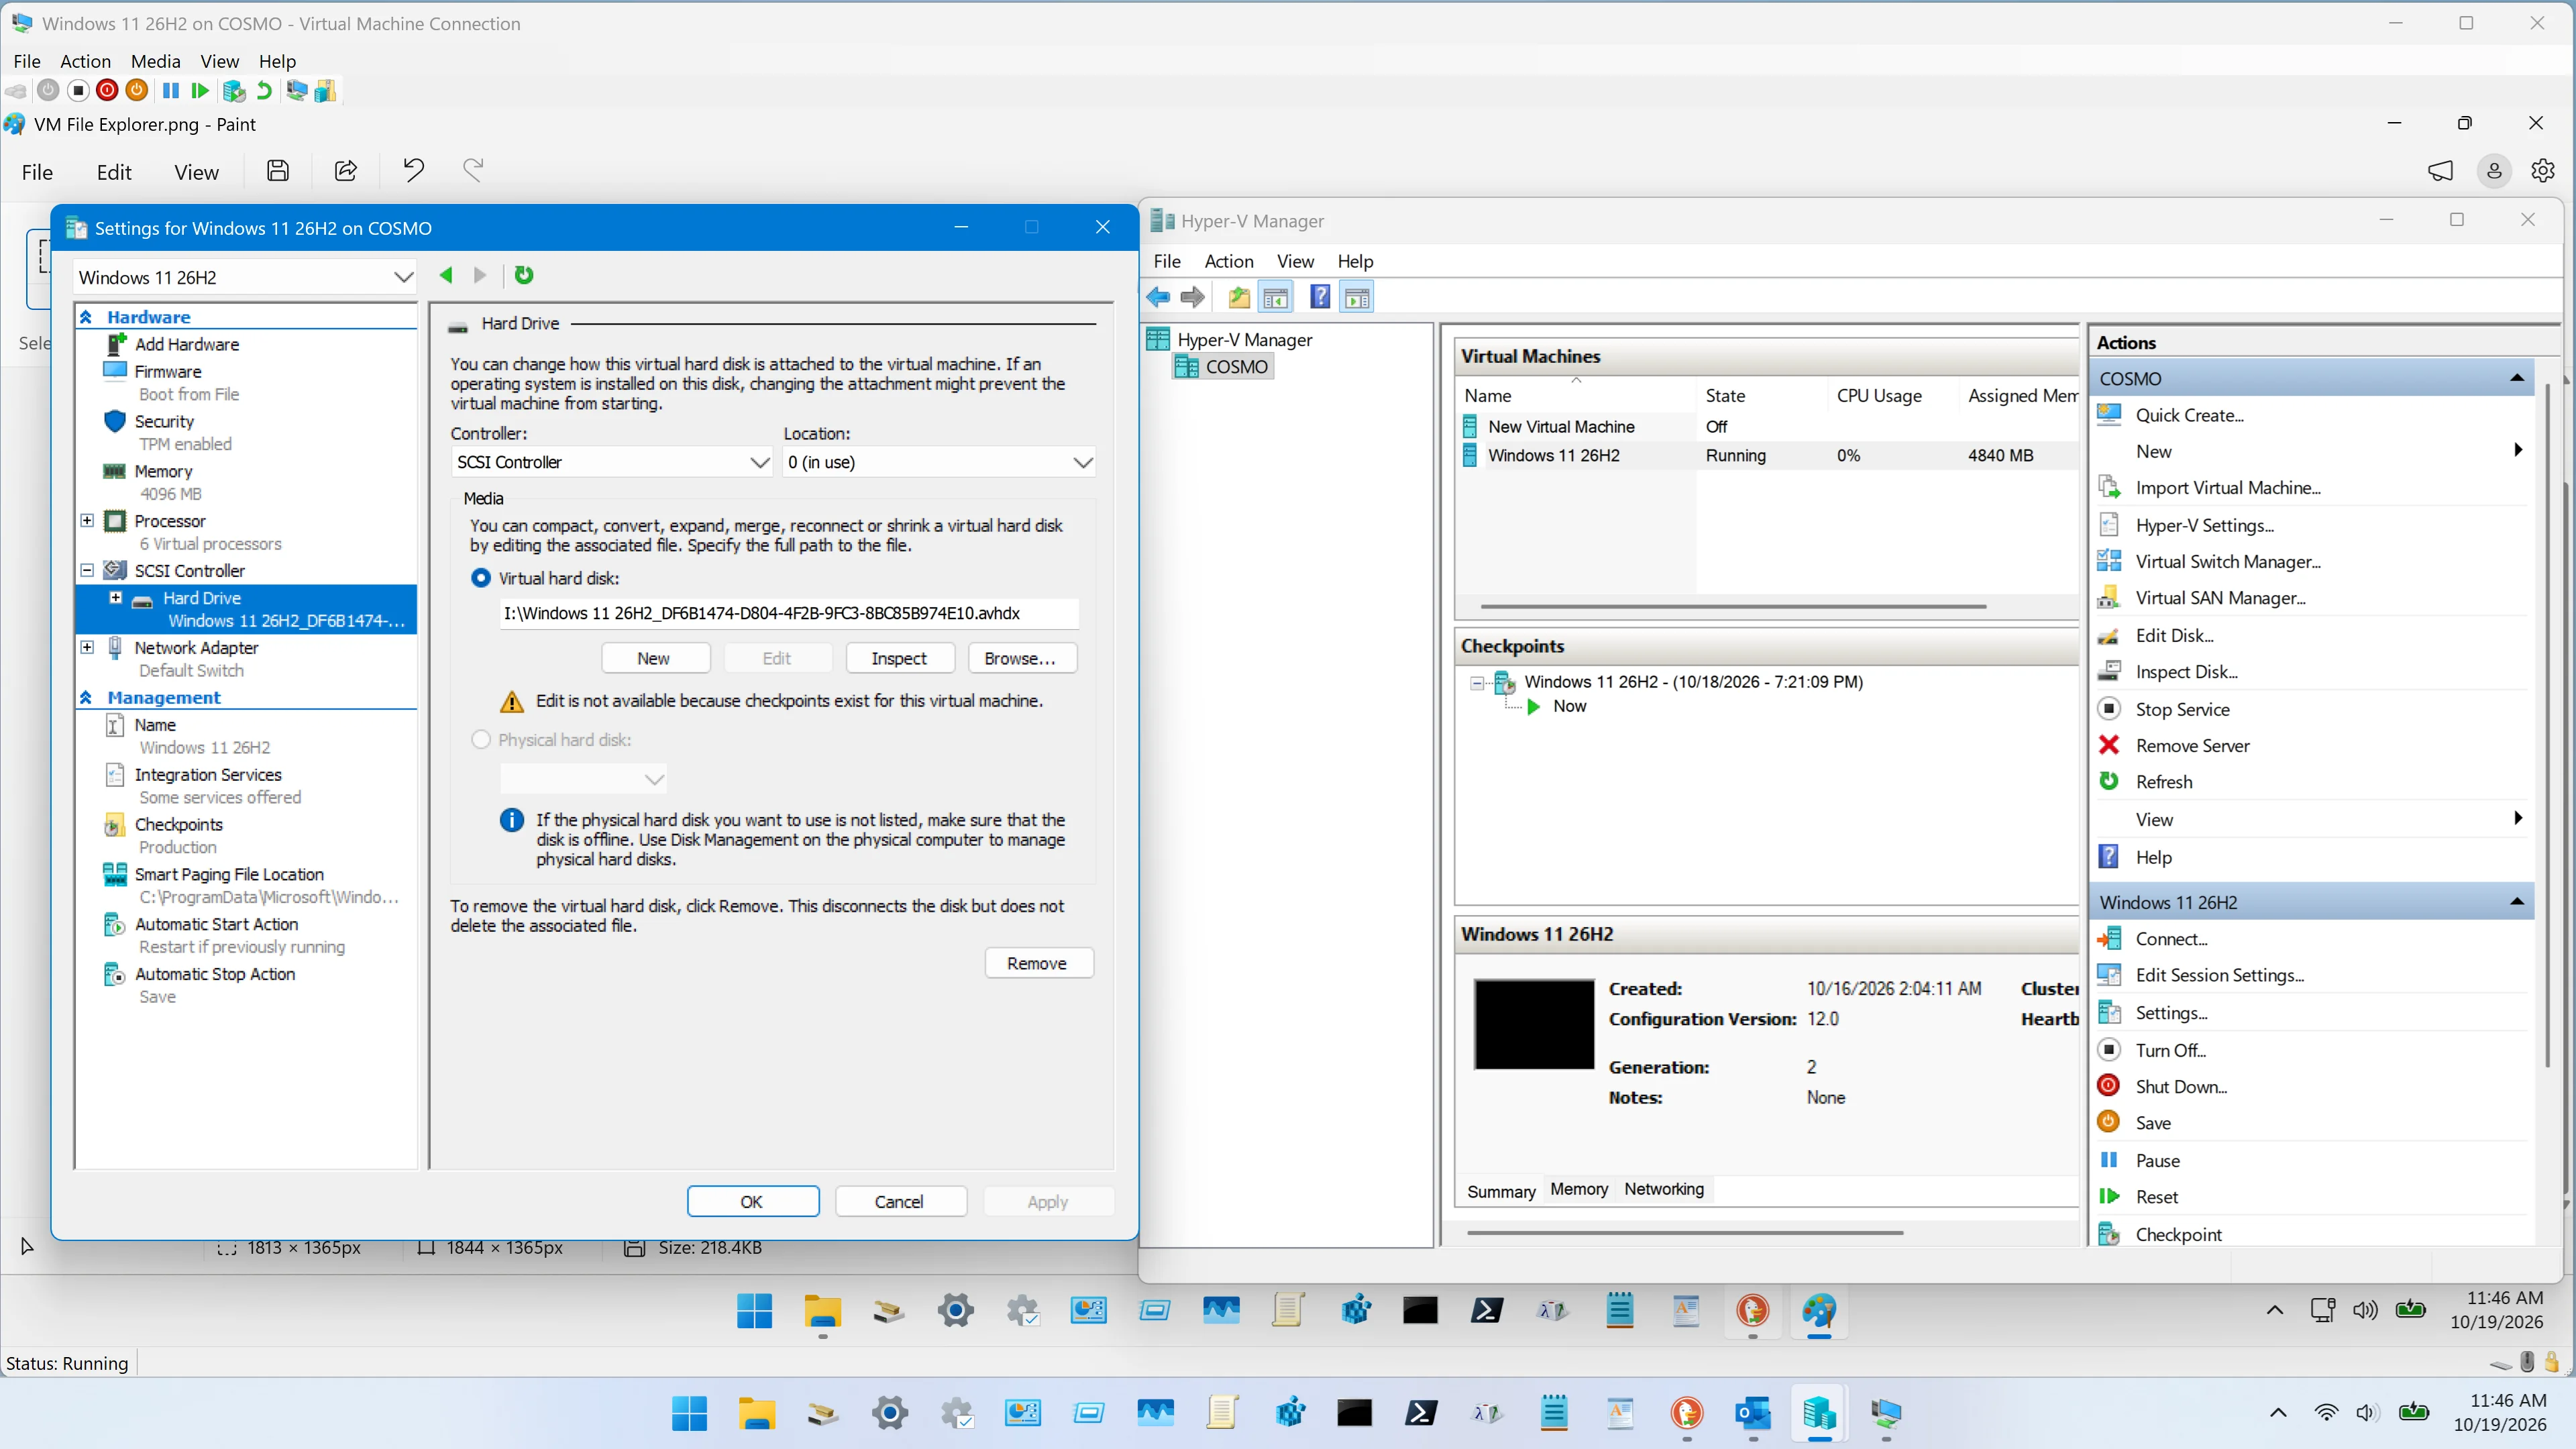Open Outlook from host taskbar

tap(1753, 1414)
